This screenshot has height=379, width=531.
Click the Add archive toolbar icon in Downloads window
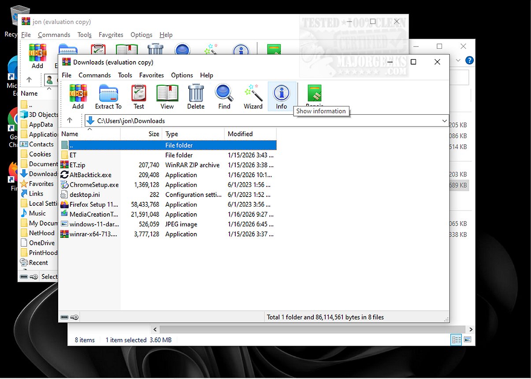click(x=78, y=97)
